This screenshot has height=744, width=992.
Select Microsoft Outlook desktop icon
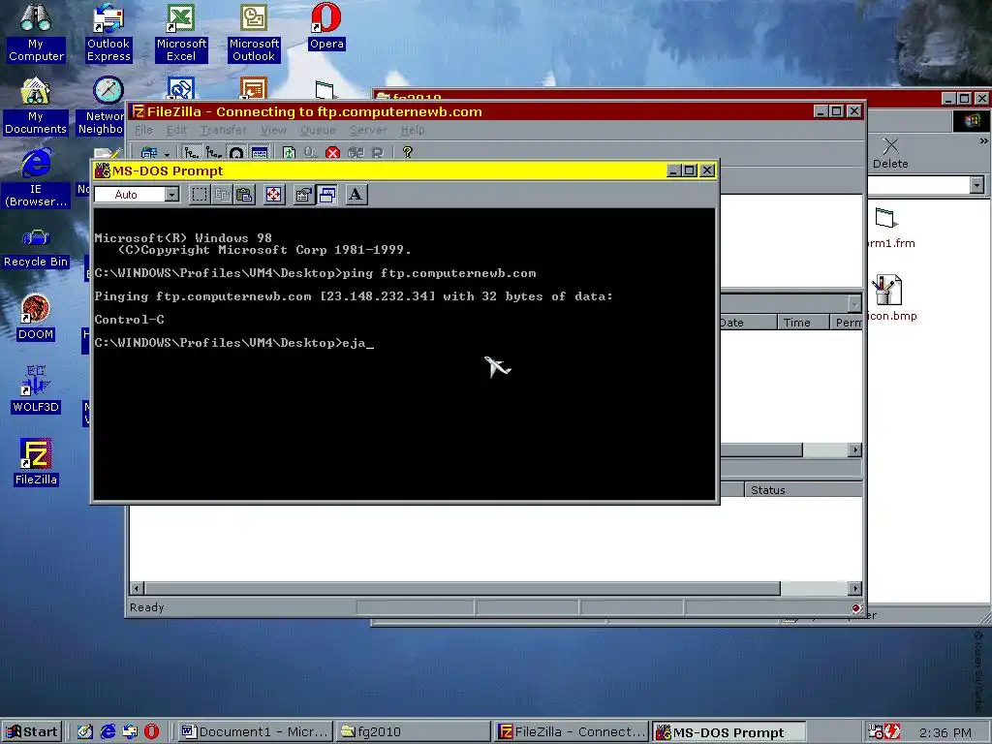click(254, 32)
